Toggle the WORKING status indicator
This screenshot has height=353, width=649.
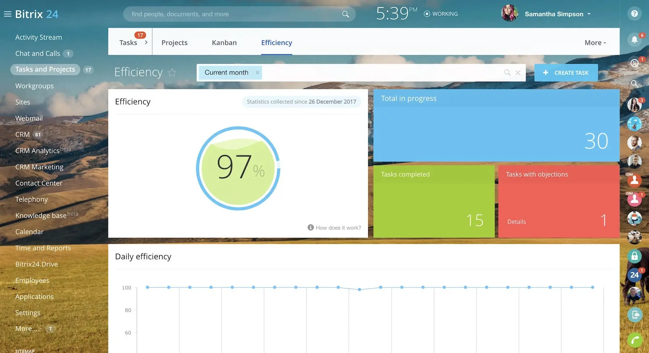point(440,14)
